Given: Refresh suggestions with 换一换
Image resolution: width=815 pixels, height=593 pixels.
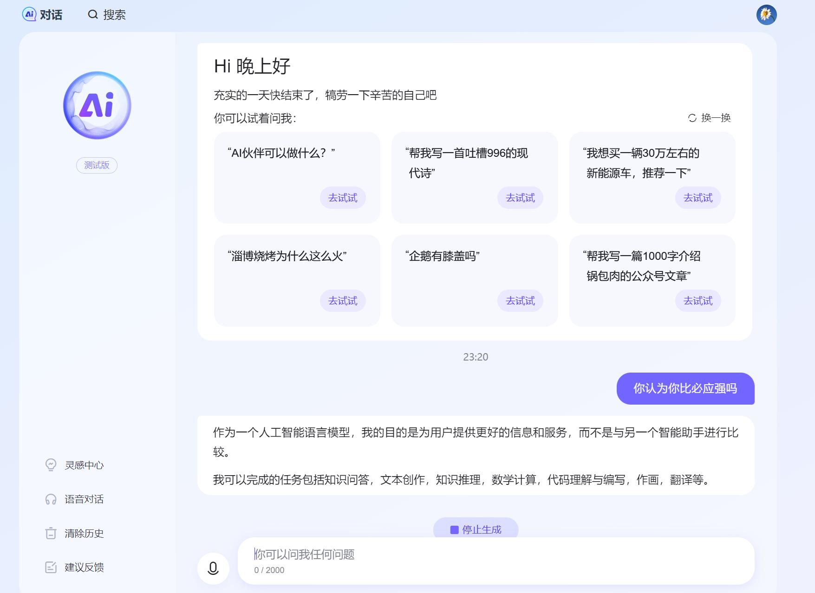Looking at the screenshot, I should [710, 118].
